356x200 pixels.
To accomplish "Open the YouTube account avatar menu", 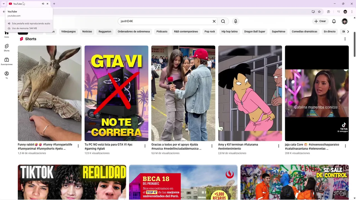I will [345, 21].
